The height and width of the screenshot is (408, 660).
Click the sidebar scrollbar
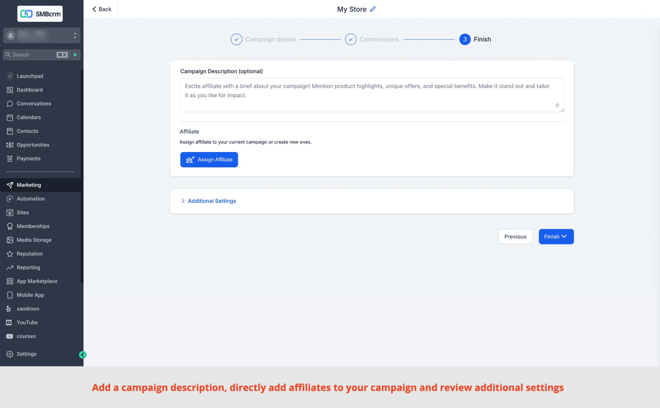82,177
